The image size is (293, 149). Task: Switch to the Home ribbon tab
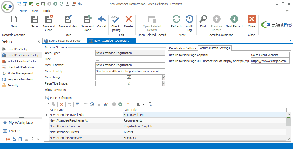coord(23,11)
